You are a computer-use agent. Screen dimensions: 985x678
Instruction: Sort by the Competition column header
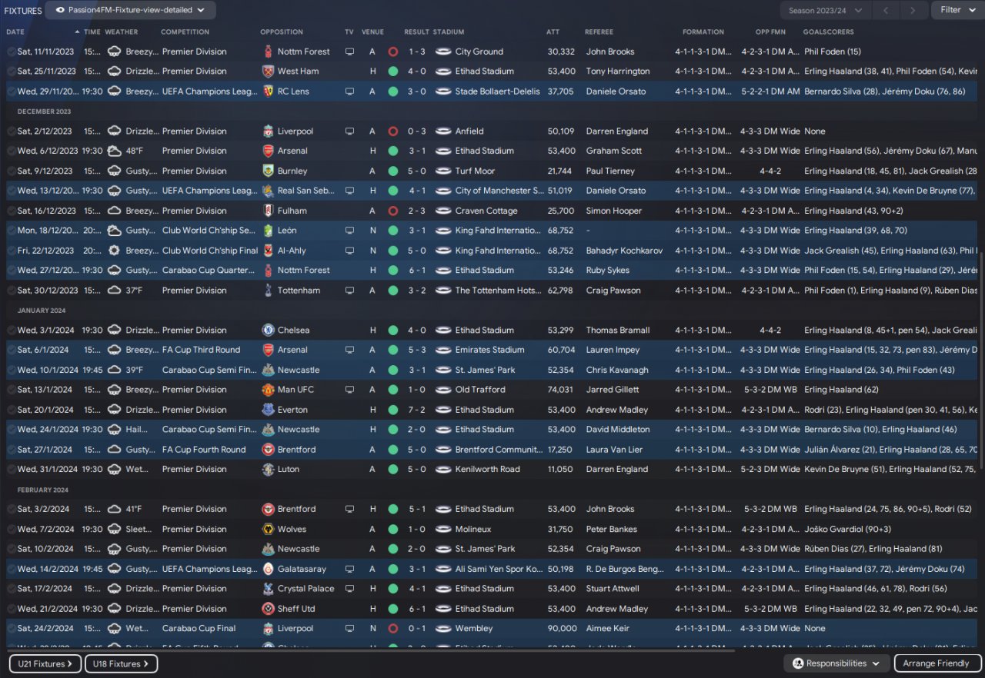click(x=185, y=32)
